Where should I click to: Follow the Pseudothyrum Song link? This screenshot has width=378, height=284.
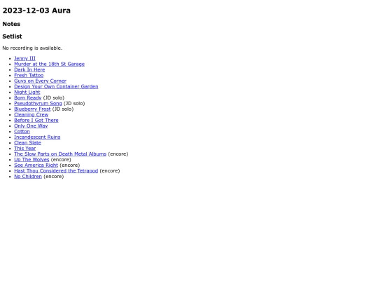38,103
